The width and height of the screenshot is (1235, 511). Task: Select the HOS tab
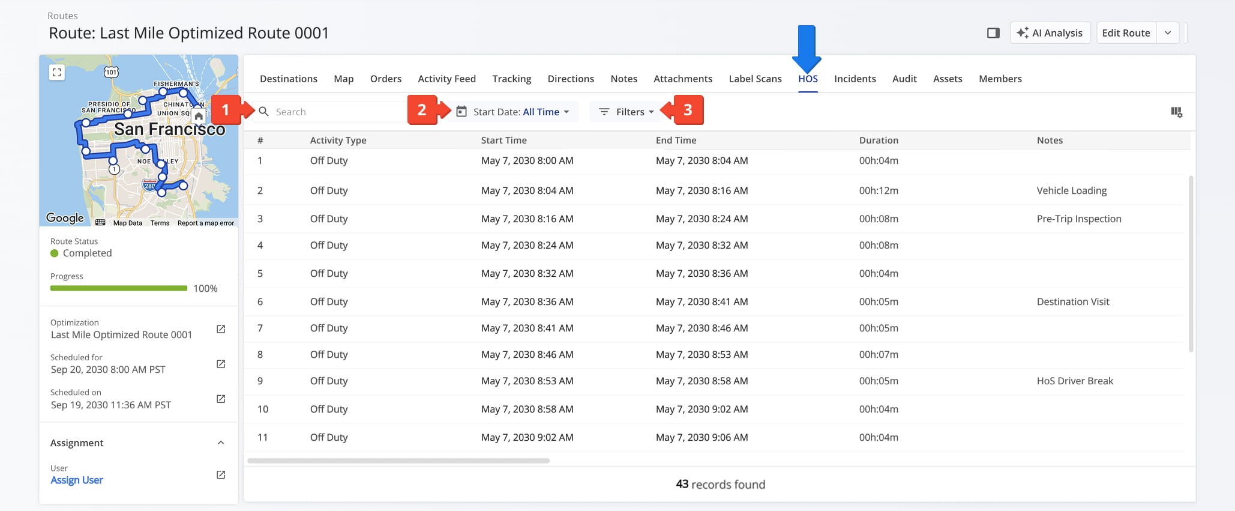pyautogui.click(x=808, y=79)
